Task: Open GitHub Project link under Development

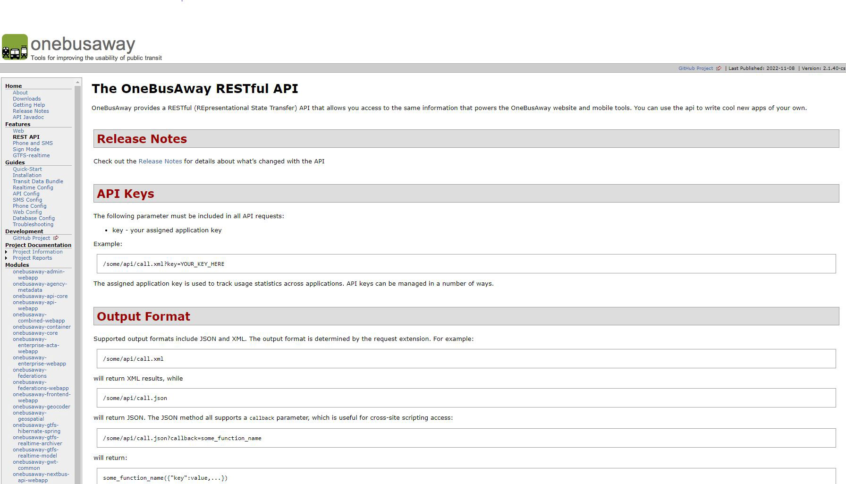Action: point(31,238)
